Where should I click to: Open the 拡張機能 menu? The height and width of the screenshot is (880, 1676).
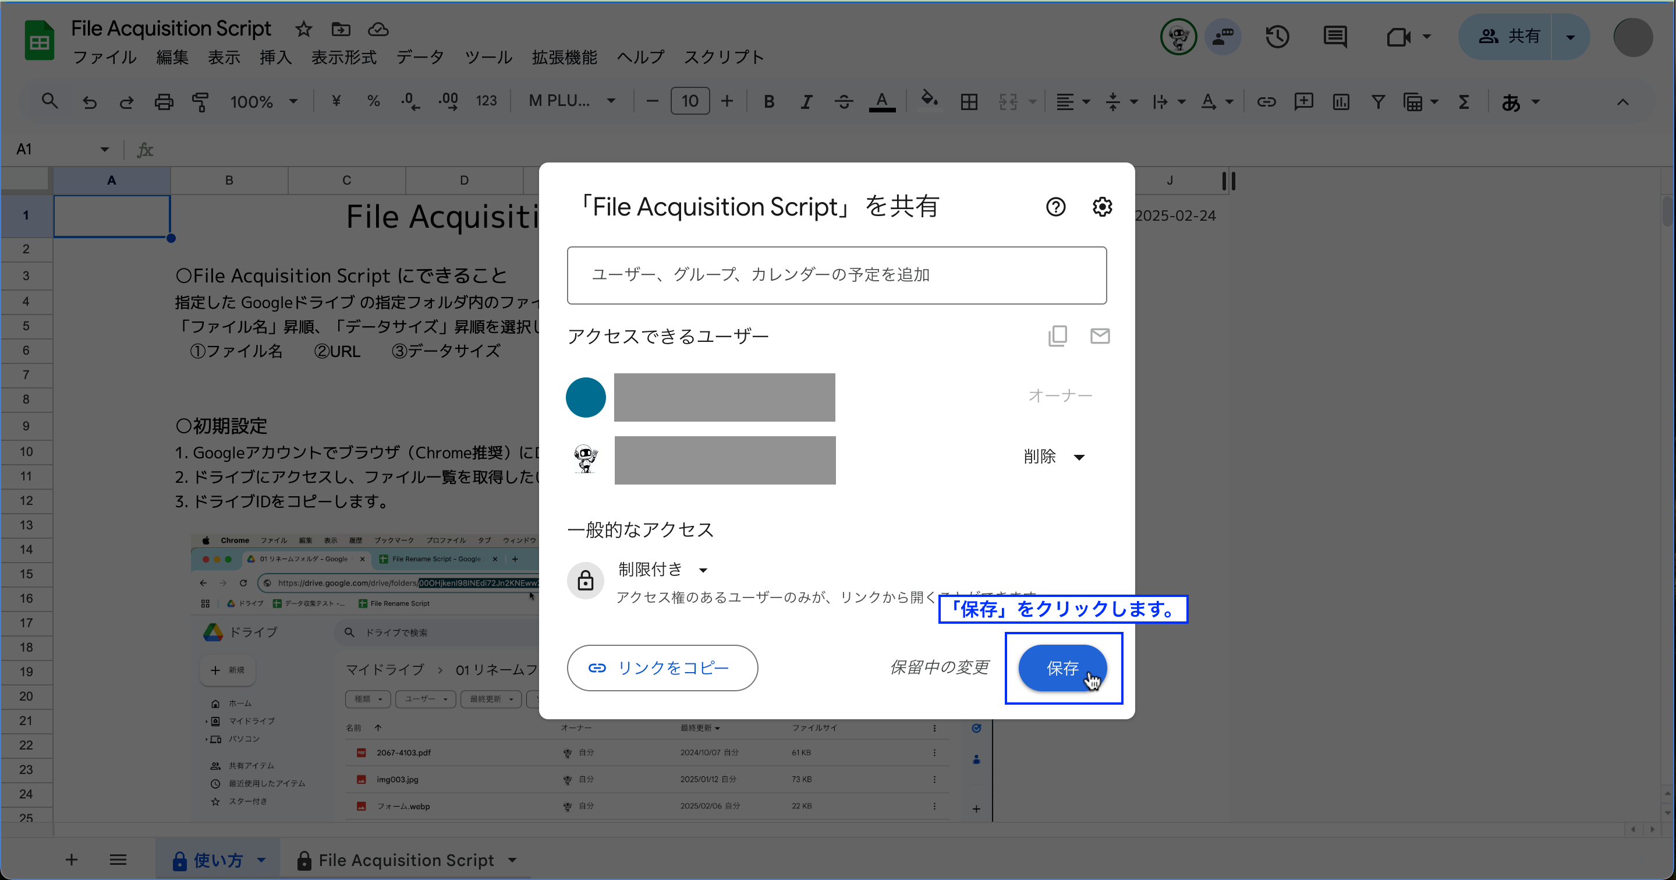(x=564, y=57)
